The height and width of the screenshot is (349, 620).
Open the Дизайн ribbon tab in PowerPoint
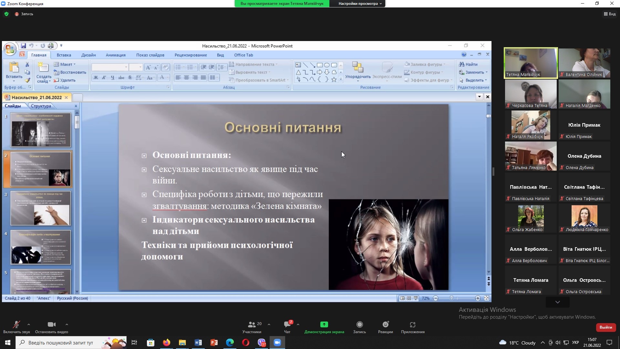(x=88, y=55)
